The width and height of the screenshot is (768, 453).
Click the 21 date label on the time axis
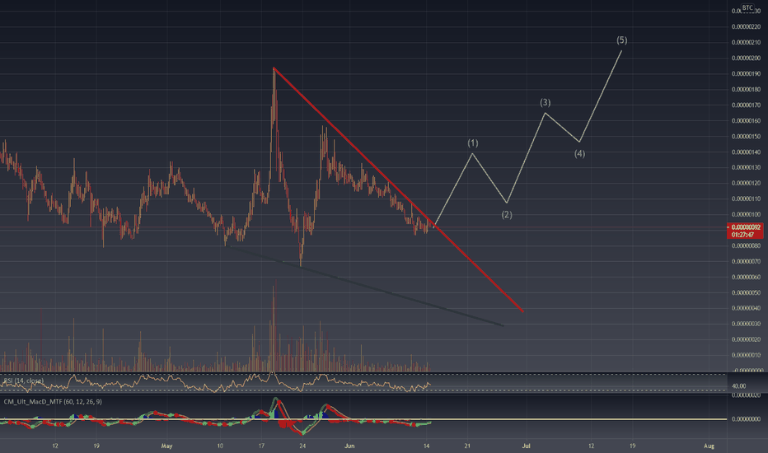click(x=468, y=446)
